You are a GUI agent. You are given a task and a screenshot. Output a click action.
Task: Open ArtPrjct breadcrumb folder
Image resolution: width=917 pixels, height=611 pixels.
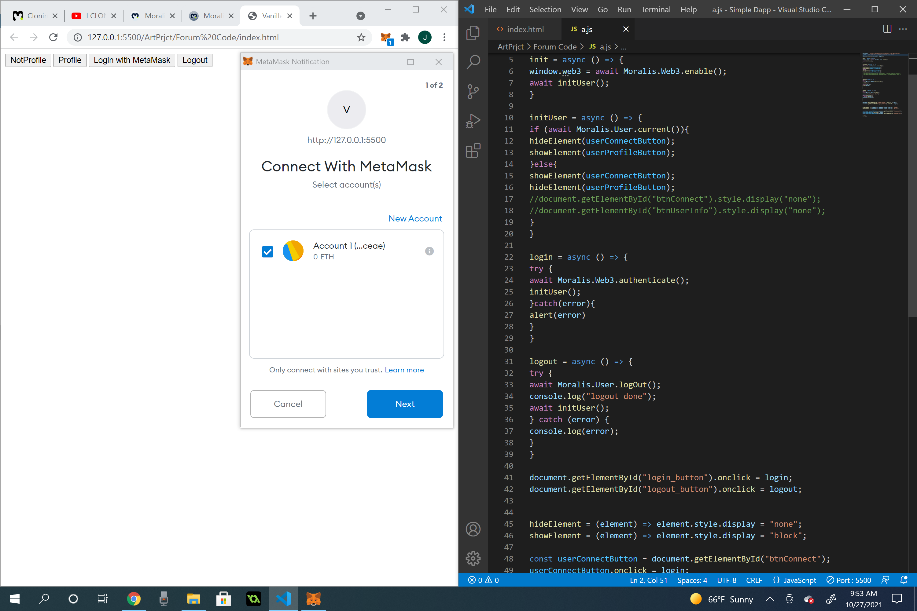tap(510, 47)
